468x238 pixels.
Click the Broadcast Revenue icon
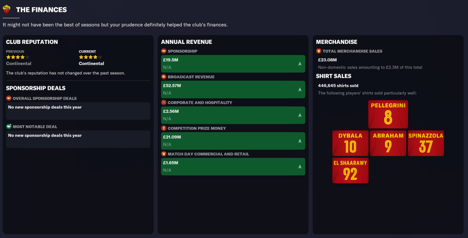[163, 77]
